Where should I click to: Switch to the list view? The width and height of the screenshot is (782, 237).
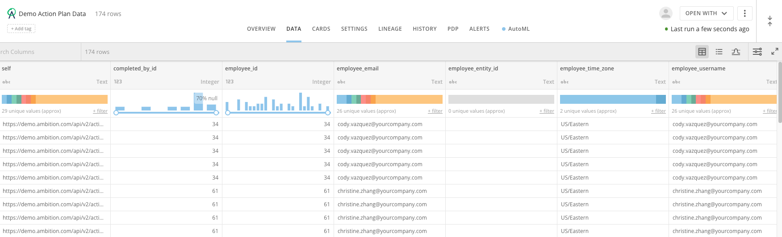tap(719, 52)
